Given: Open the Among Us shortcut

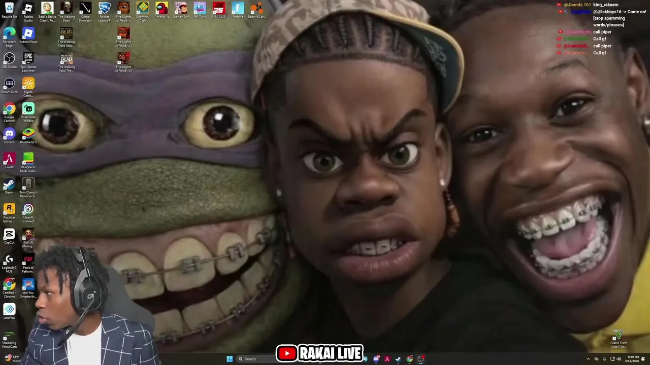Looking at the screenshot, I should 161,11.
